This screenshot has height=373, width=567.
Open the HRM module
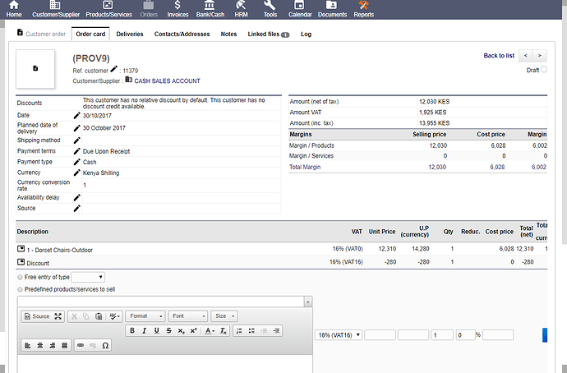tap(241, 9)
